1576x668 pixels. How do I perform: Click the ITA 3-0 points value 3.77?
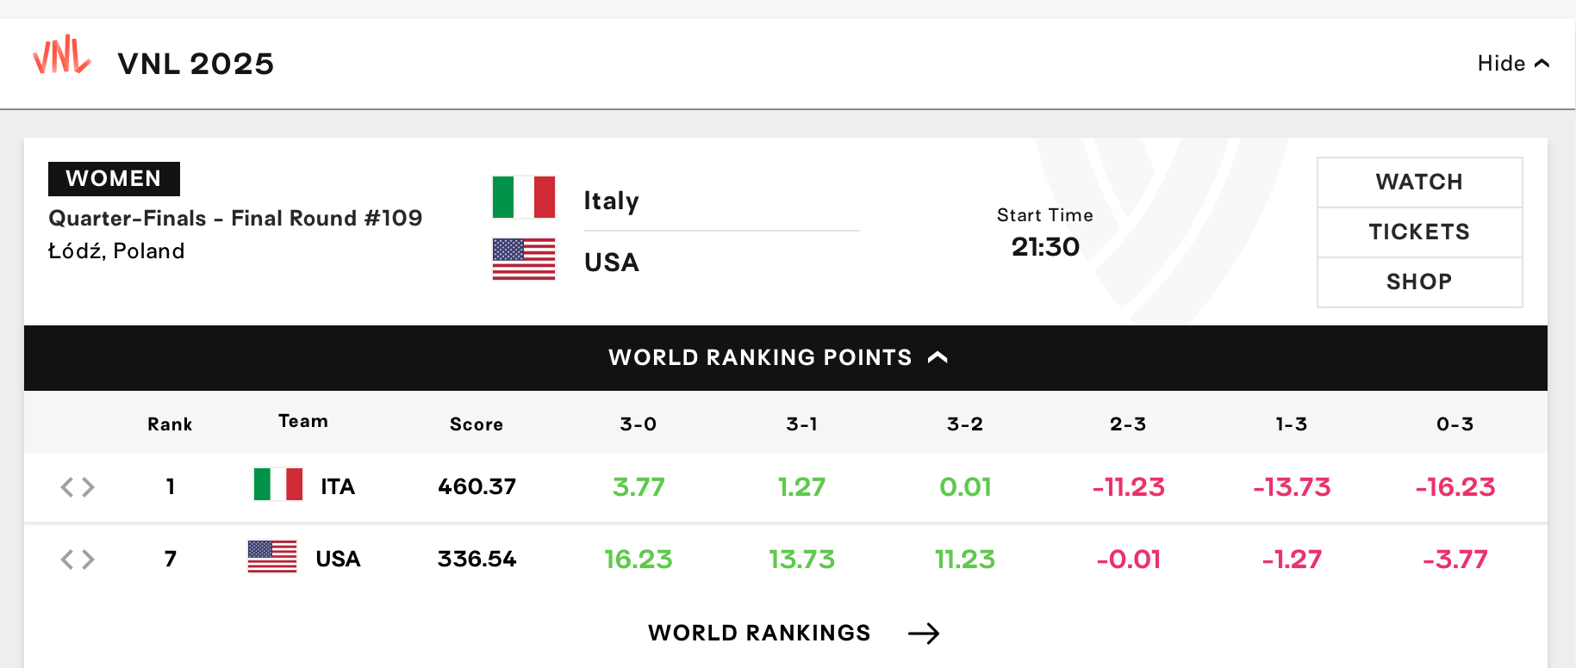(x=638, y=486)
